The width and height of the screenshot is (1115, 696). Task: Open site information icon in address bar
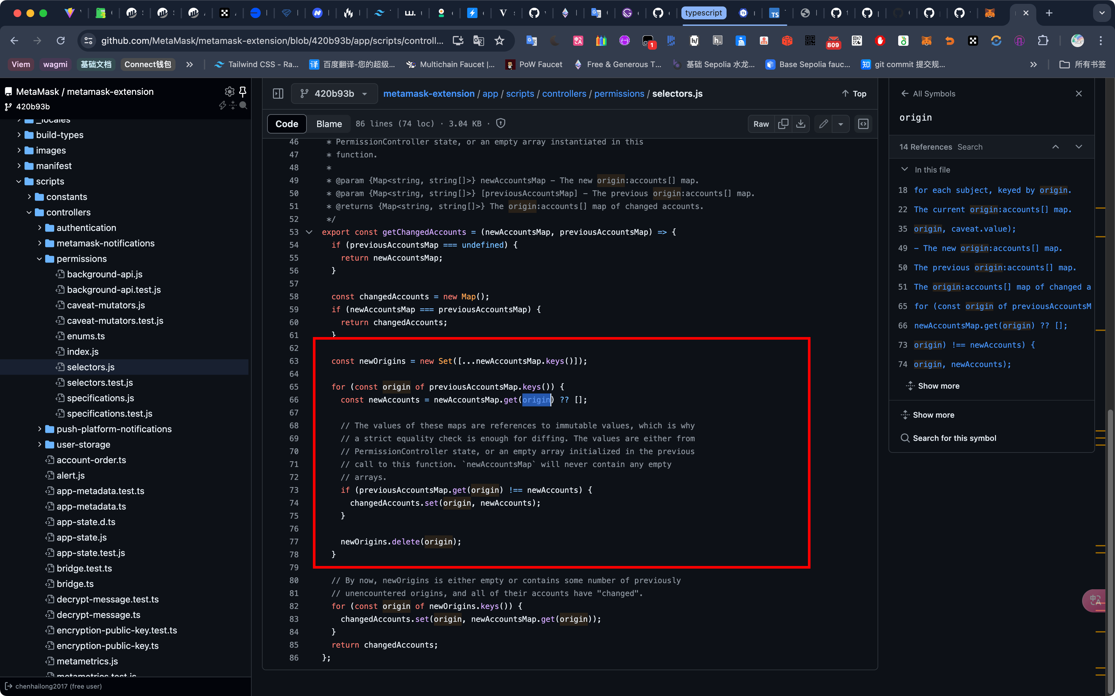[x=88, y=41]
